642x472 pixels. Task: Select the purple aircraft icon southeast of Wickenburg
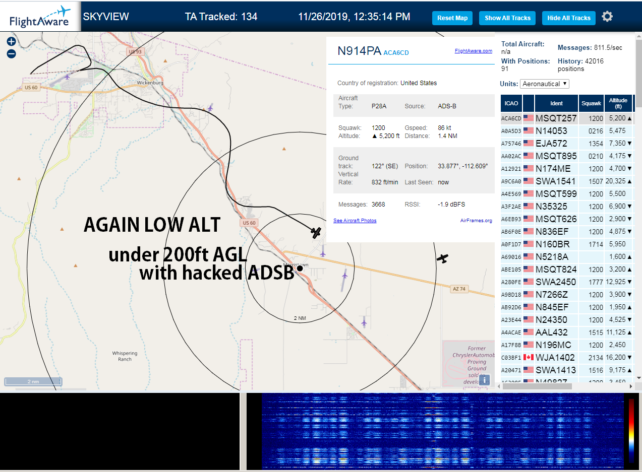(210, 107)
